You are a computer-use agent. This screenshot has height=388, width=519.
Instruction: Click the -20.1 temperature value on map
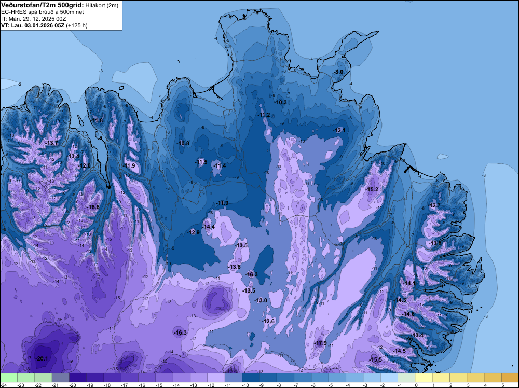(42, 358)
